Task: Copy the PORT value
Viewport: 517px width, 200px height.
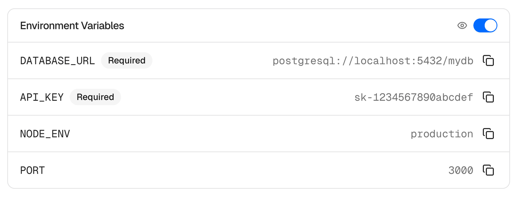Action: click(x=488, y=170)
